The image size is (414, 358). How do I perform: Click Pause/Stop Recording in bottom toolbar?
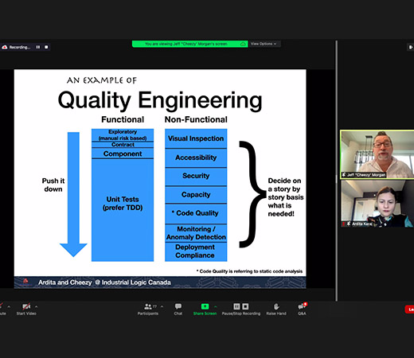(x=241, y=309)
